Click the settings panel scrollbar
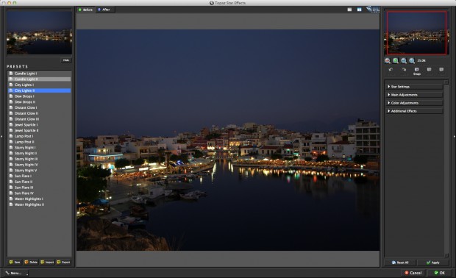The width and height of the screenshot is (456, 278). [x=446, y=168]
